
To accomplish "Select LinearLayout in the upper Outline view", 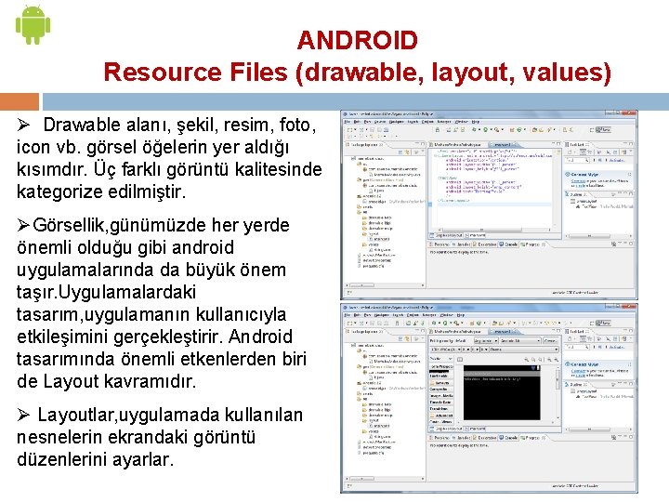I will click(x=585, y=201).
